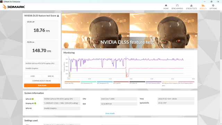Screen dimensions: 222x125
Task: Click the LOAD button
Action: click(33, 76)
